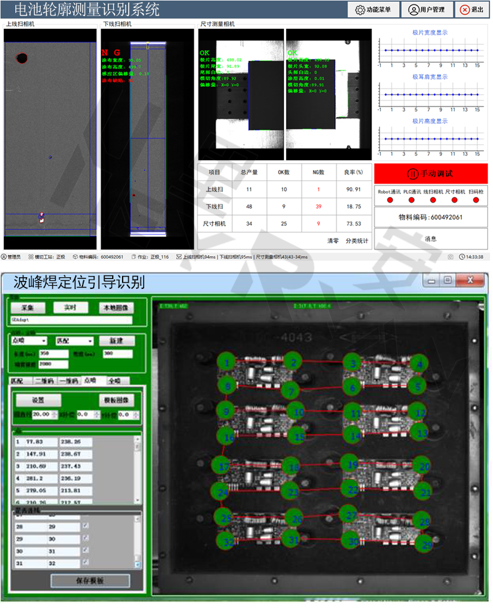Screen dimensions: 493x616
Task: Click the 圆直径 value spinner arrows
Action: point(55,415)
